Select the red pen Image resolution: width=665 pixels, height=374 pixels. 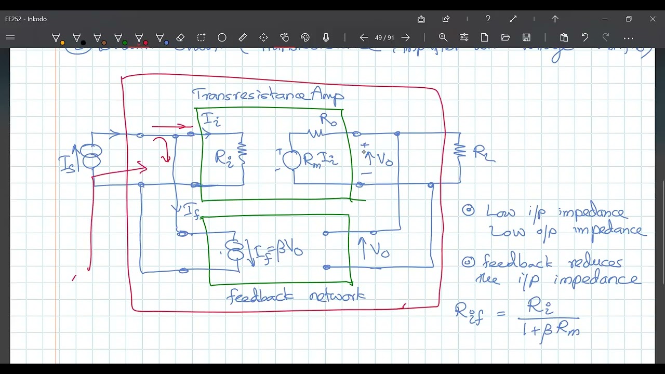140,38
